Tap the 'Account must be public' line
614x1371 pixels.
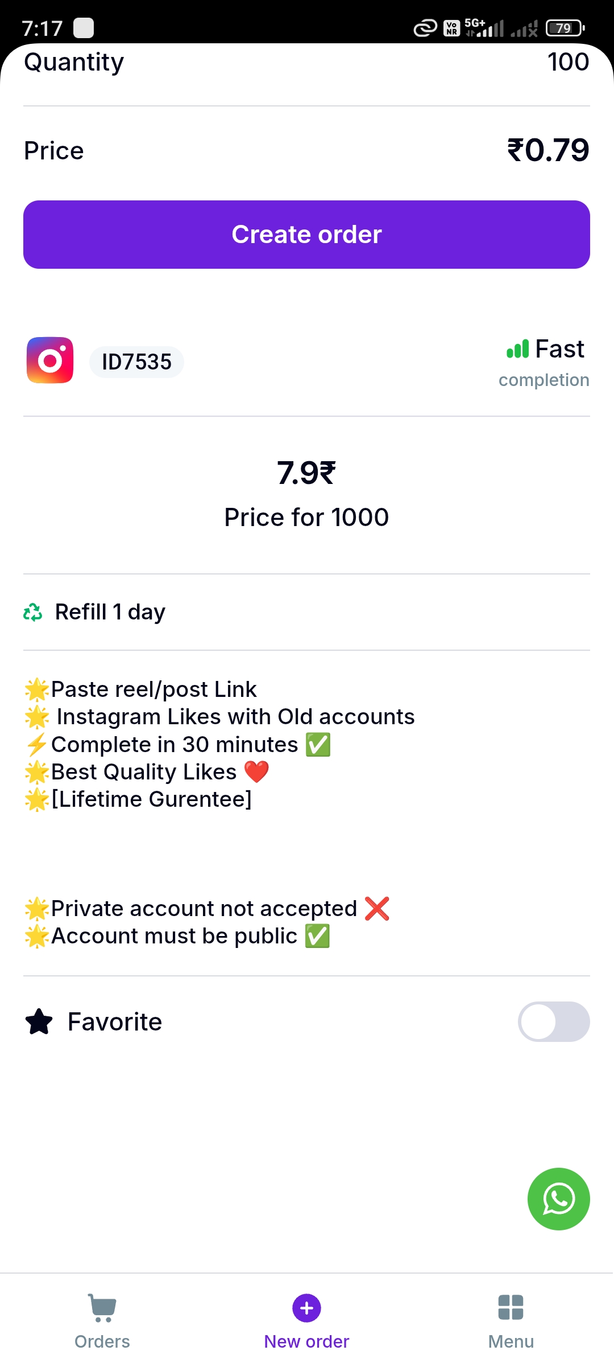[x=174, y=936]
